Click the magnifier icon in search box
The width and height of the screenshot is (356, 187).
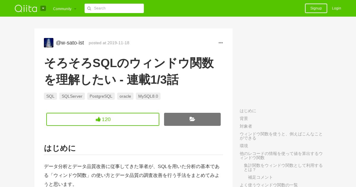click(89, 8)
